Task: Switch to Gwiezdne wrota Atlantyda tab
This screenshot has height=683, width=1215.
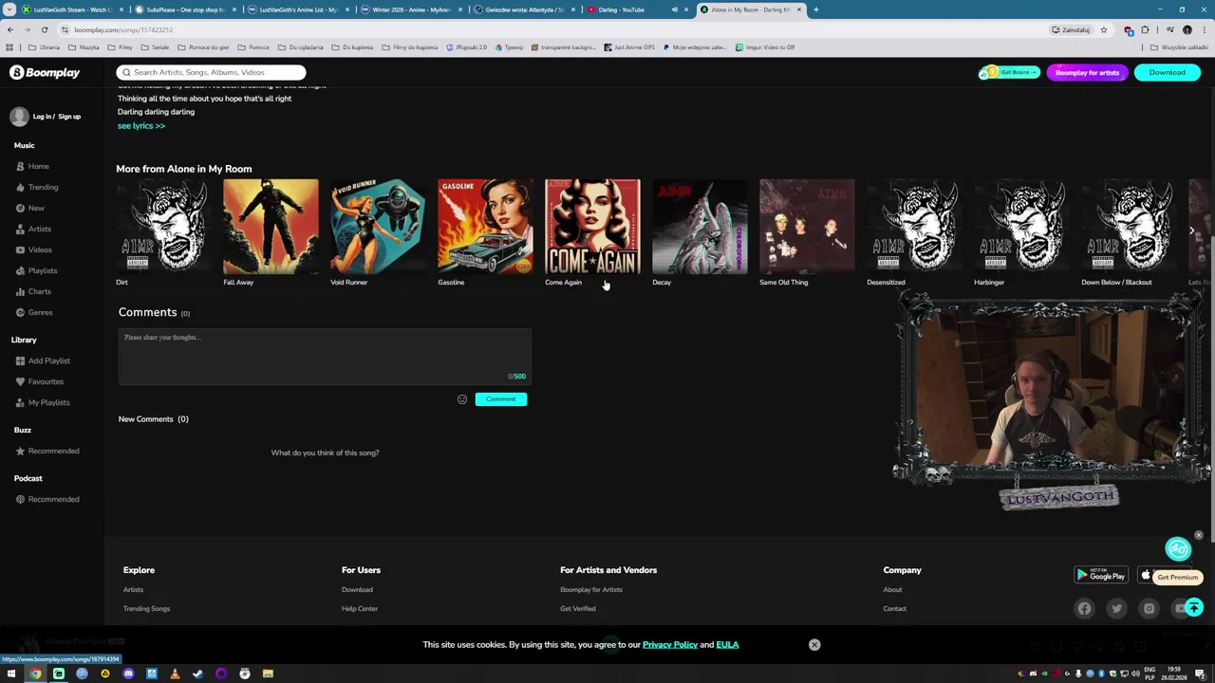Action: pos(522,9)
